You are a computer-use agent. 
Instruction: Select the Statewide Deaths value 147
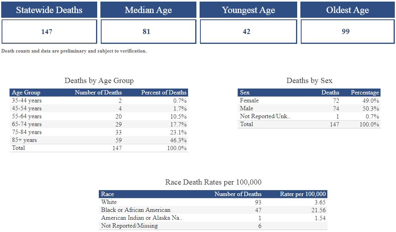coord(47,32)
